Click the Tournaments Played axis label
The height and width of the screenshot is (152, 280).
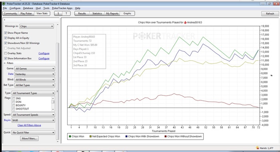pyautogui.click(x=163, y=131)
